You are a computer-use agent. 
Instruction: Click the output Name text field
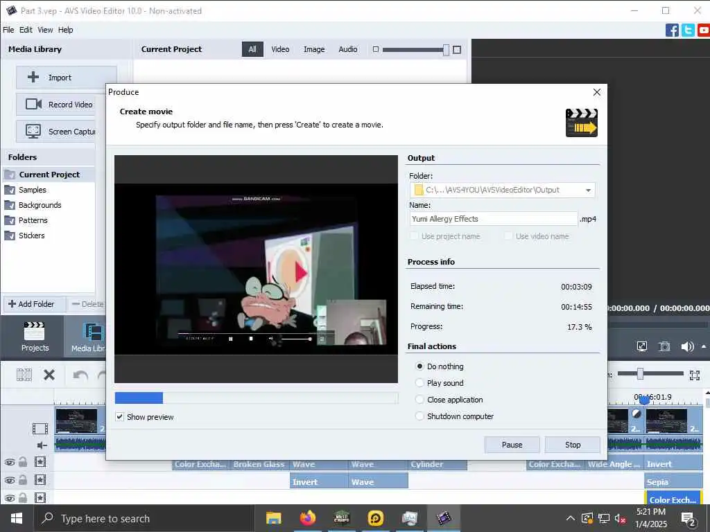tap(494, 219)
